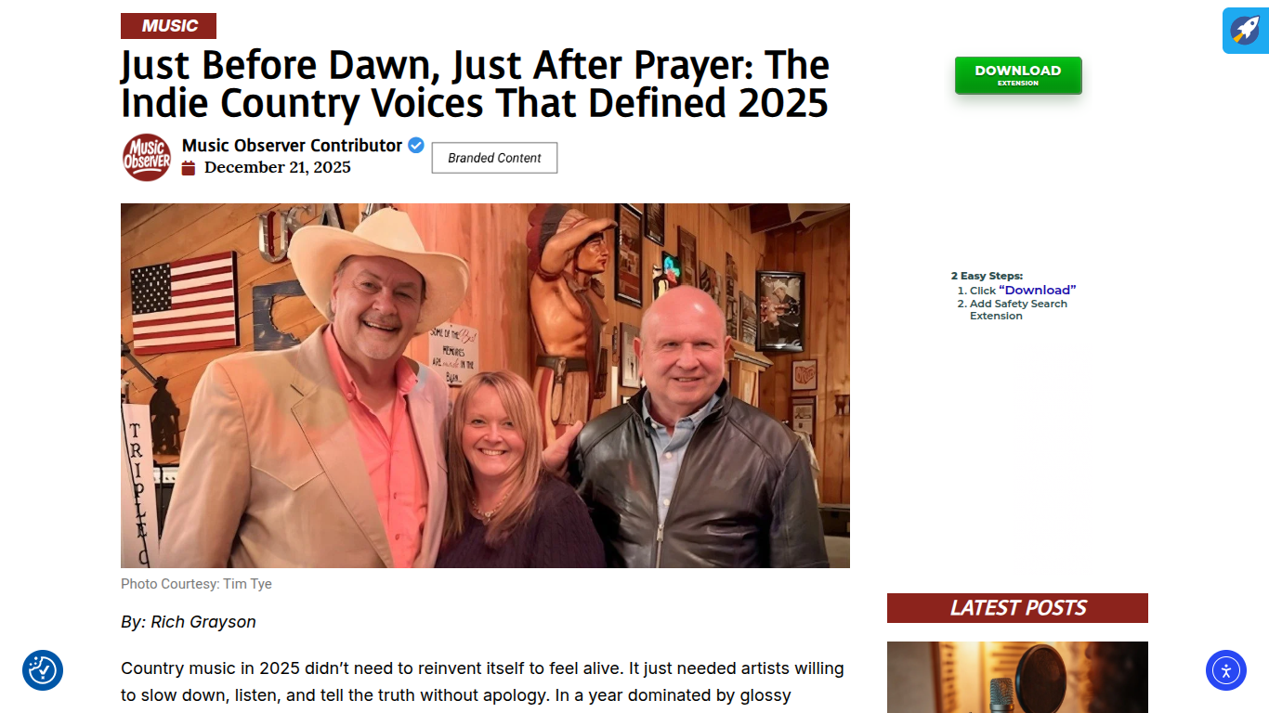Click the By: Rich Grayson byline
This screenshot has height=713, width=1269.
(x=189, y=622)
